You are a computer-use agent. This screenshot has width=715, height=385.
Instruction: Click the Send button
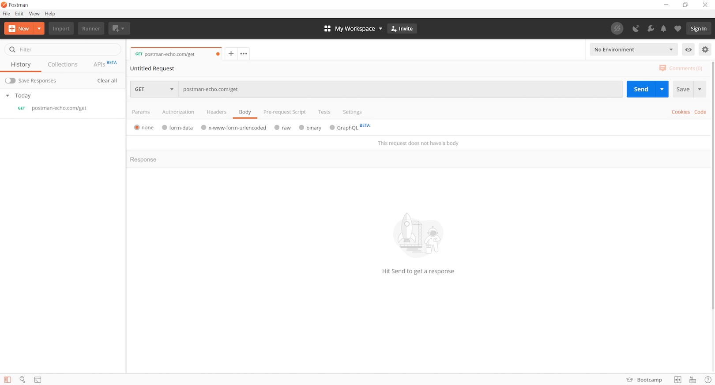(641, 89)
